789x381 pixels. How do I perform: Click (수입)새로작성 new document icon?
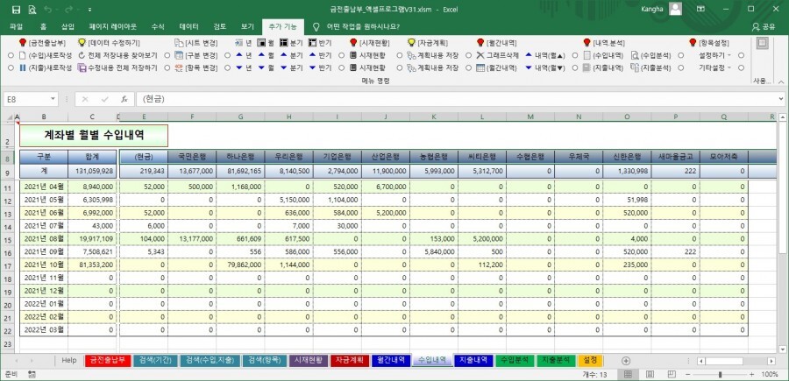click(x=22, y=55)
